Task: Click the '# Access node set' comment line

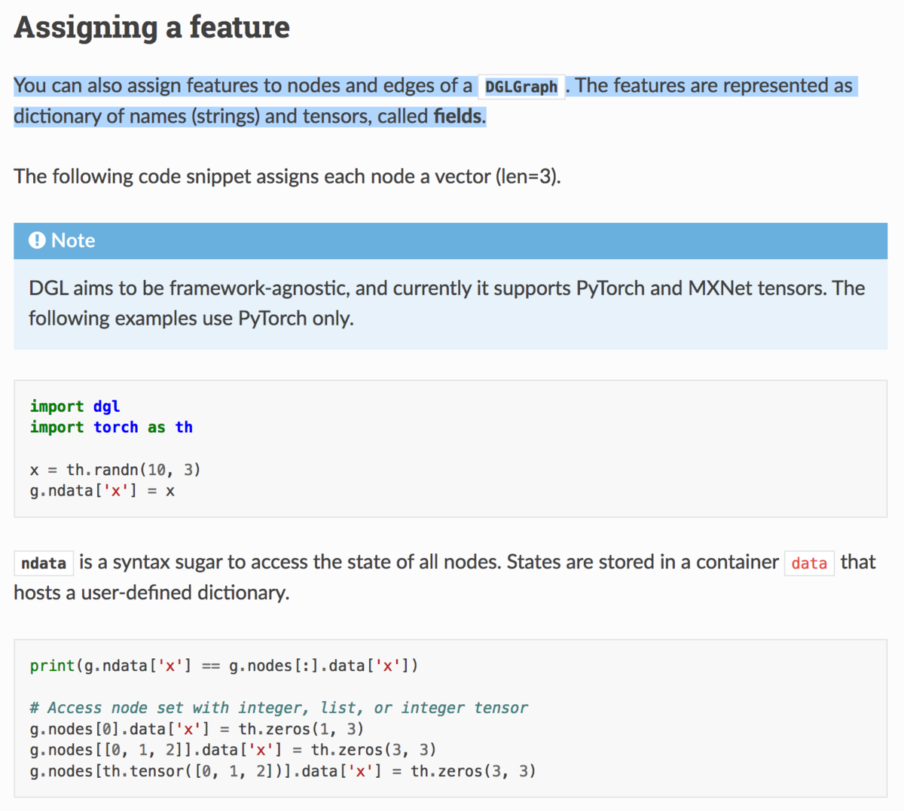Action: 279,708
